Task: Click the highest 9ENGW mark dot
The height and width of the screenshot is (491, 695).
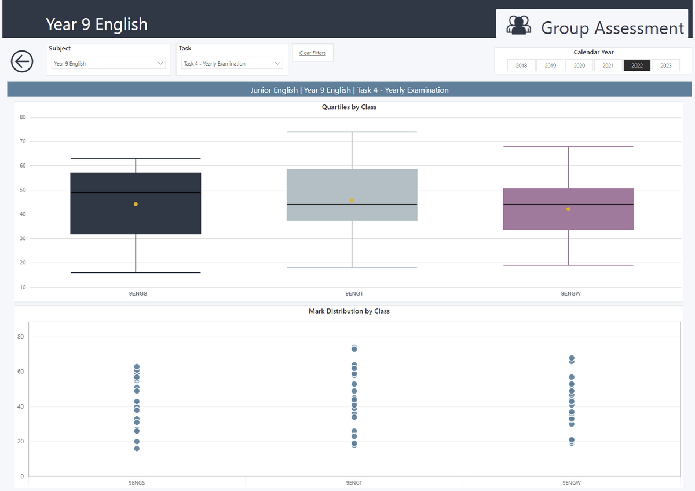Action: point(572,358)
